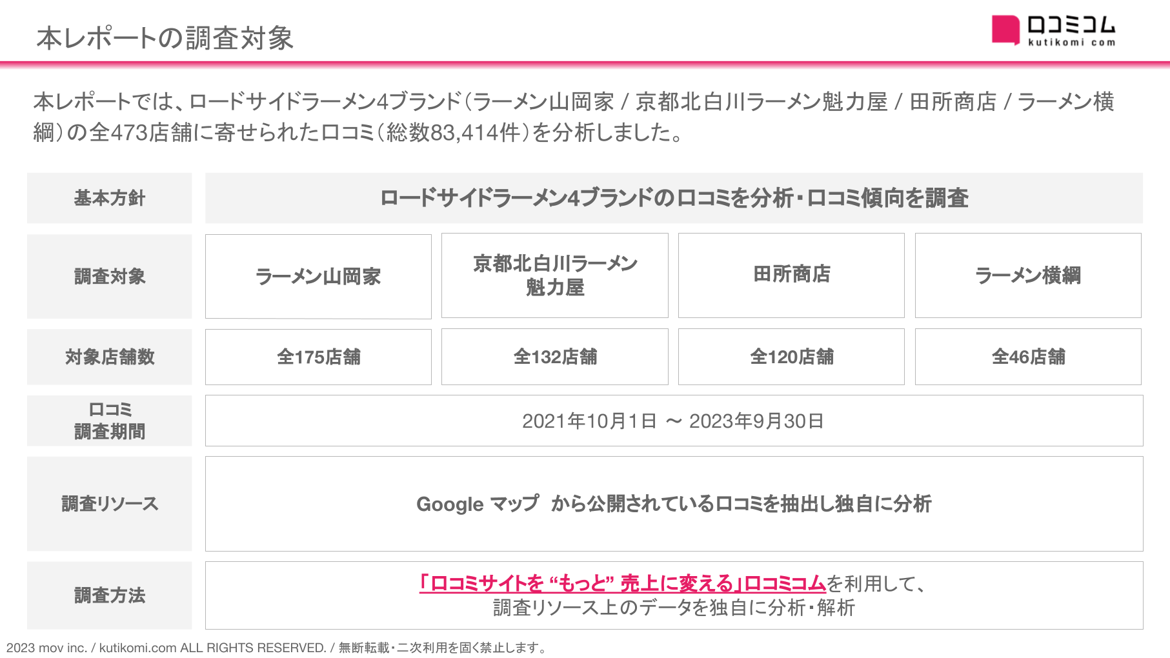Click the 調査方法 row label

click(110, 595)
